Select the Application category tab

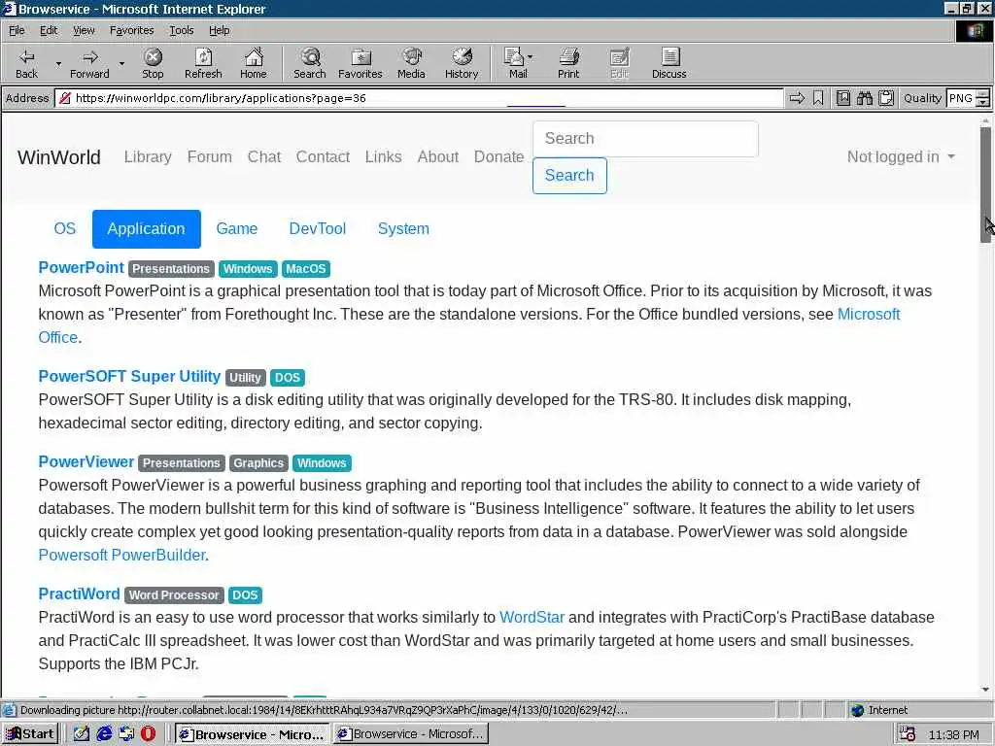point(146,229)
